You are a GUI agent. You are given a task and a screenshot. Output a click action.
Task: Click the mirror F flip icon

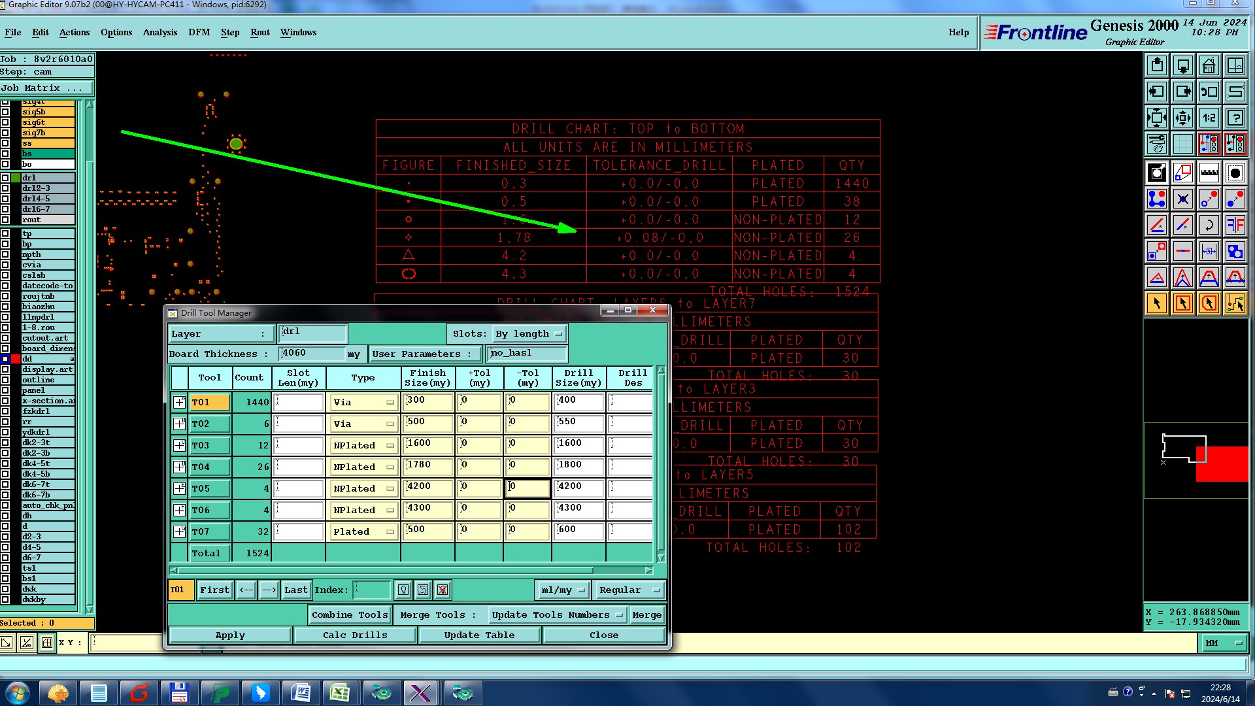(x=1235, y=226)
